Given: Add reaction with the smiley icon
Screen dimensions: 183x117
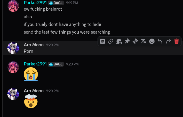Looking at the screenshot, I should (x=152, y=41).
